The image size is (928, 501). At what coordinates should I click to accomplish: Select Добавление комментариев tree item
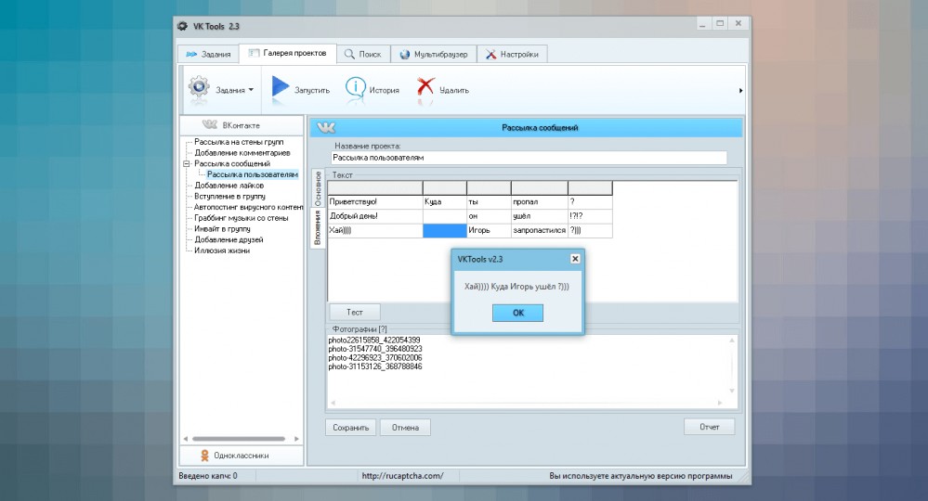click(x=242, y=152)
